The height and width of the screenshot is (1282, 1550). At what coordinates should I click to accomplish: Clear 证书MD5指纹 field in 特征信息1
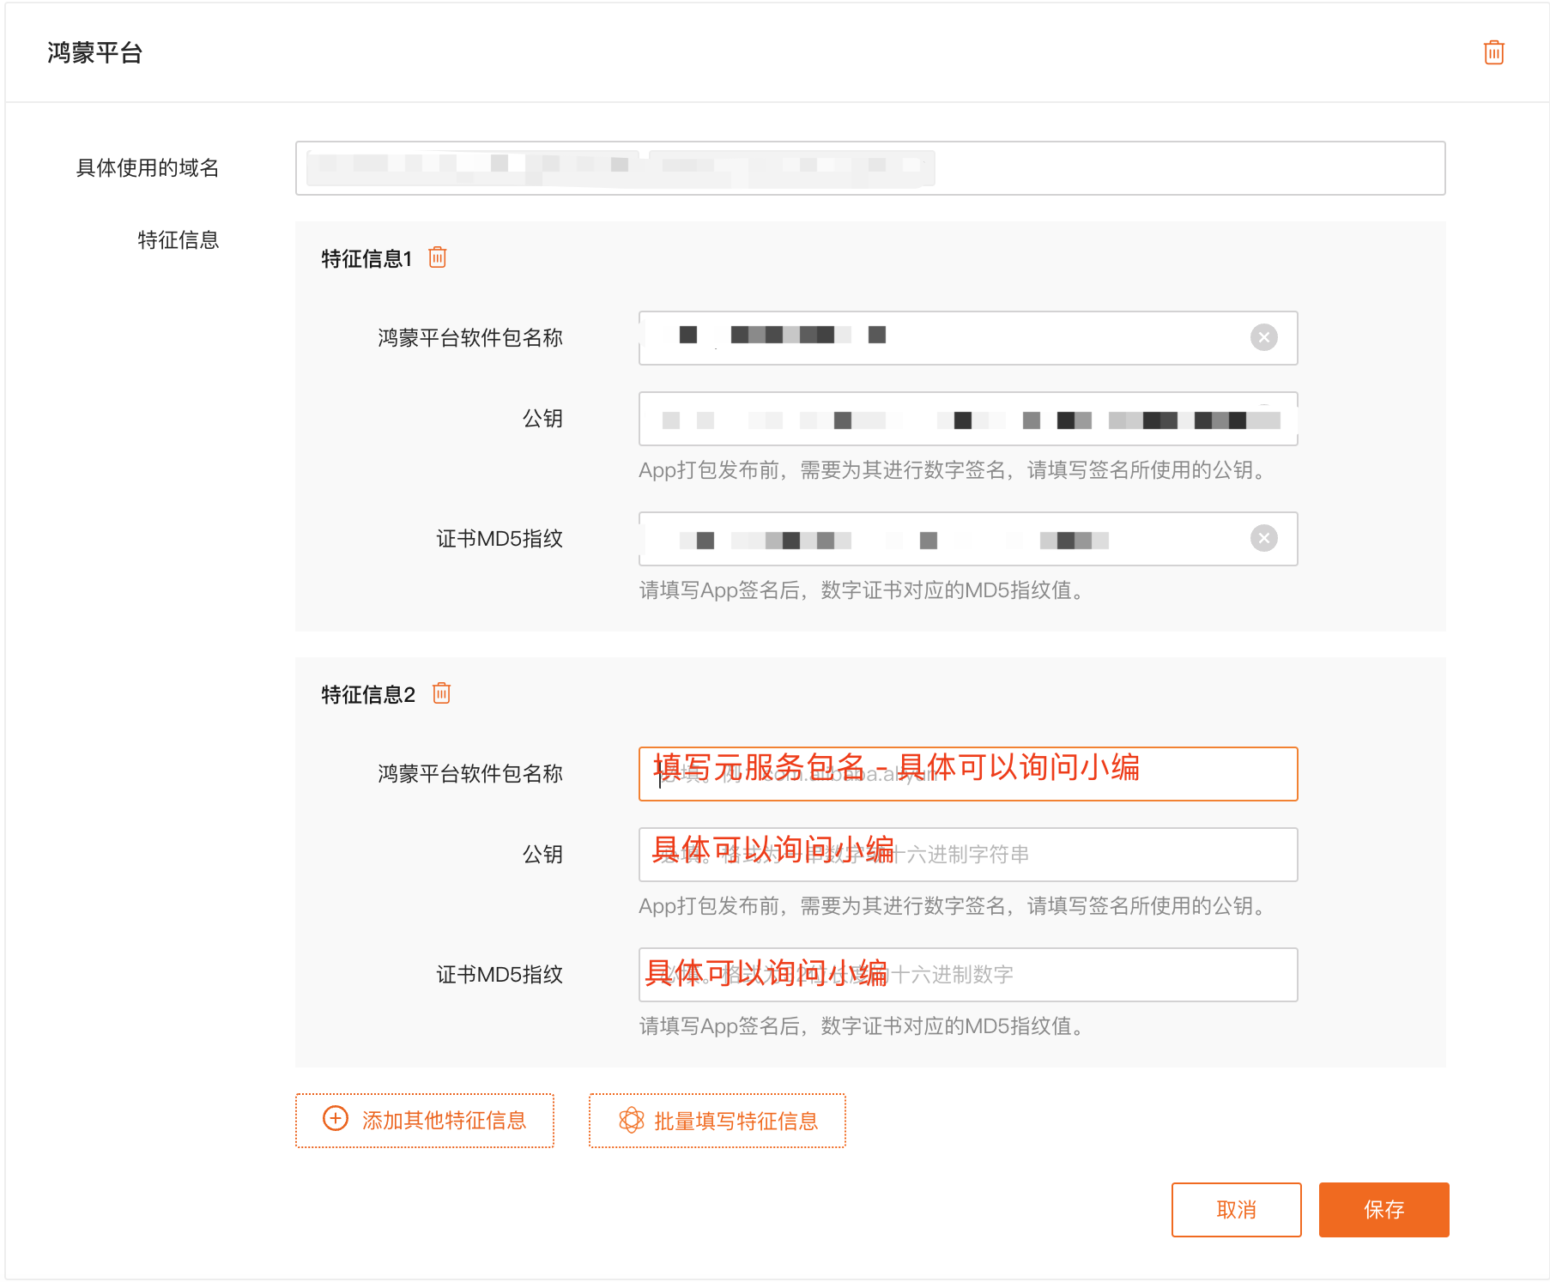pos(1263,538)
